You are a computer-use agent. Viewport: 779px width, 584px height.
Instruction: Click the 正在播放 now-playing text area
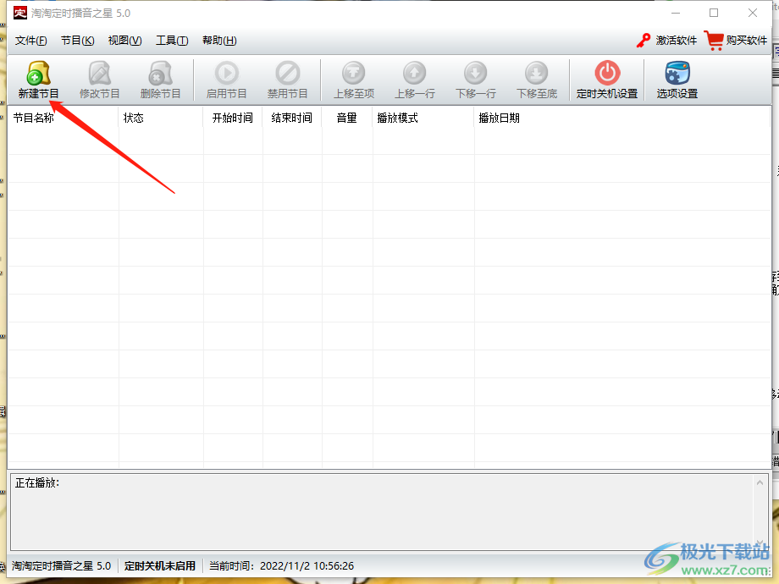pyautogui.click(x=382, y=511)
